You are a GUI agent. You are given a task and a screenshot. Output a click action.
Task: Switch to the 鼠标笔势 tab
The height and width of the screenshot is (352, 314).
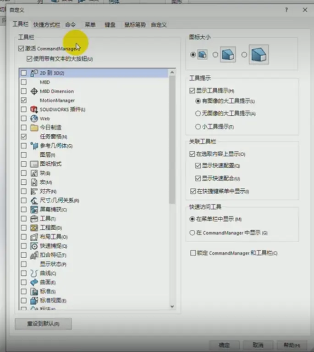point(135,25)
